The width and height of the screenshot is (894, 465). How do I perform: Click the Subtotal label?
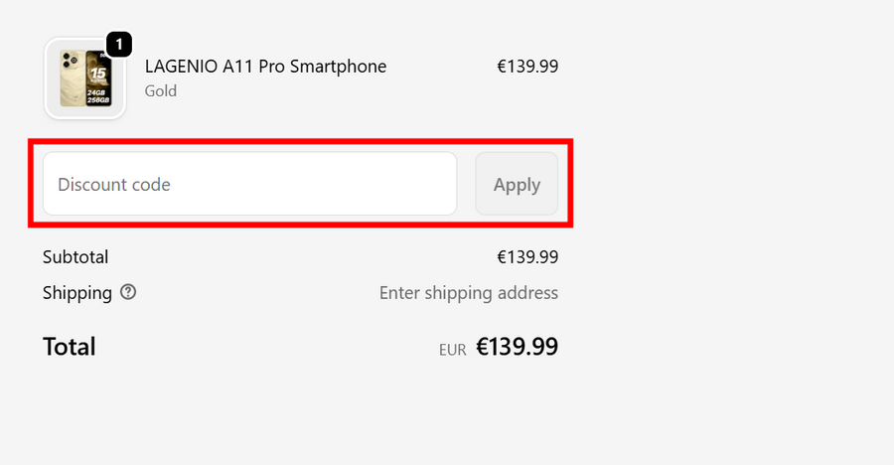click(75, 257)
